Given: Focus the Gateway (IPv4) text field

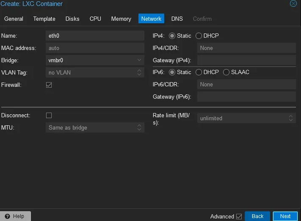Looking at the screenshot, I should [246, 61].
